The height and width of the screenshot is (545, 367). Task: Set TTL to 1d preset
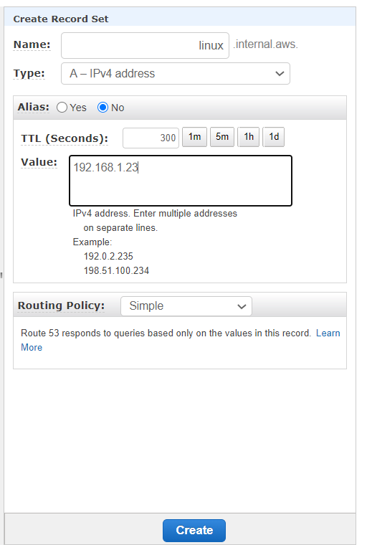click(274, 137)
